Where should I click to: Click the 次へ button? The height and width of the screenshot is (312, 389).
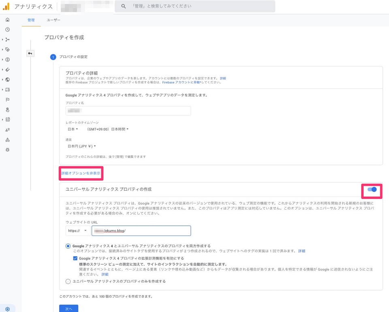pyautogui.click(x=69, y=308)
